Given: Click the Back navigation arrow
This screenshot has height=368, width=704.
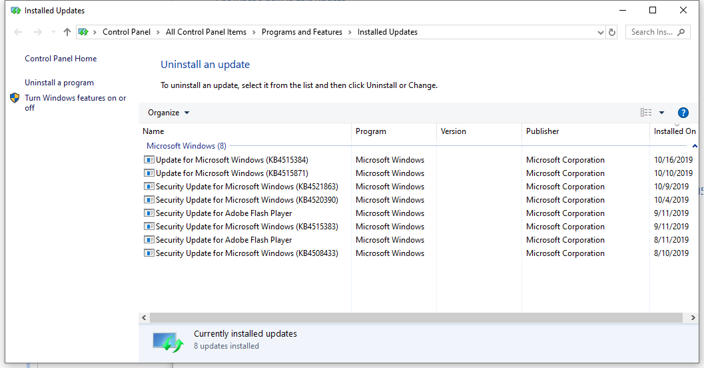Looking at the screenshot, I should [18, 32].
